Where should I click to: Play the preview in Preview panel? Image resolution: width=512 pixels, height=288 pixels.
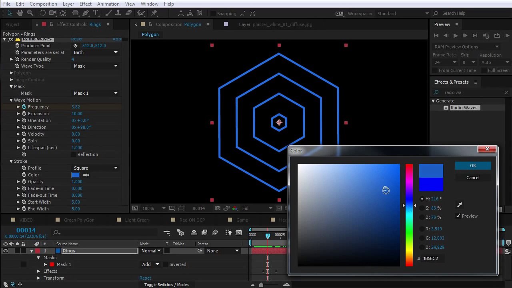[456, 36]
